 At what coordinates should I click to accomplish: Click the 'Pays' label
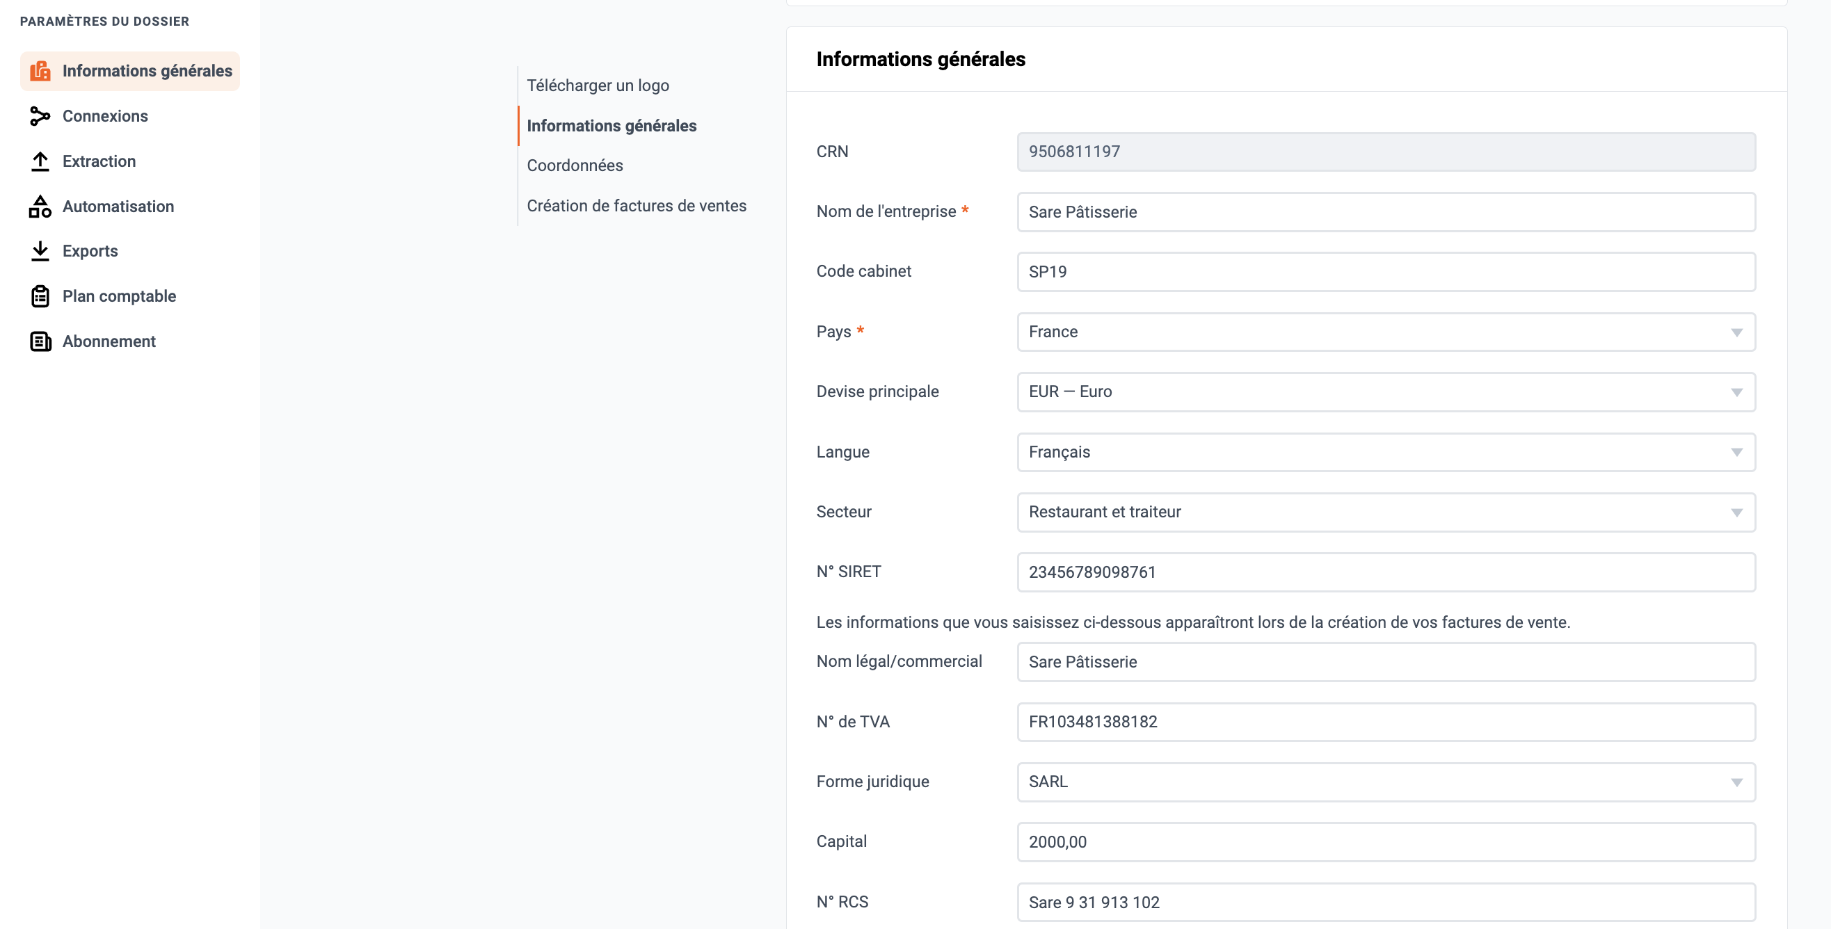coord(833,332)
